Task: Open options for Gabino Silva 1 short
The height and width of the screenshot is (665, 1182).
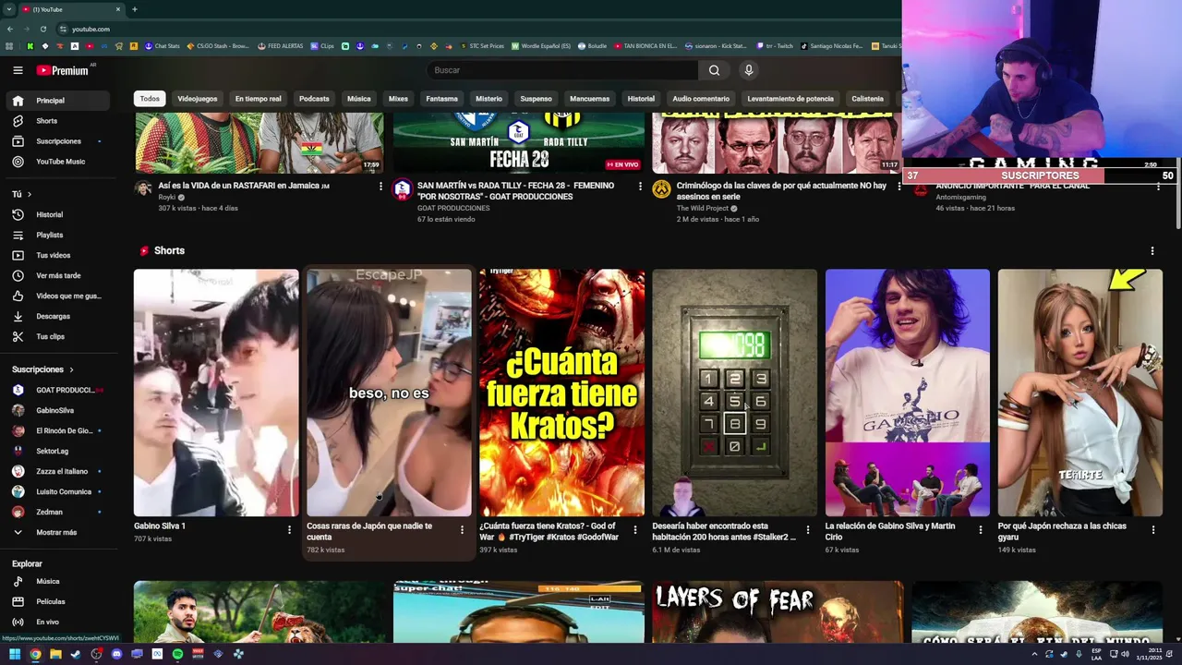Action: 289,530
